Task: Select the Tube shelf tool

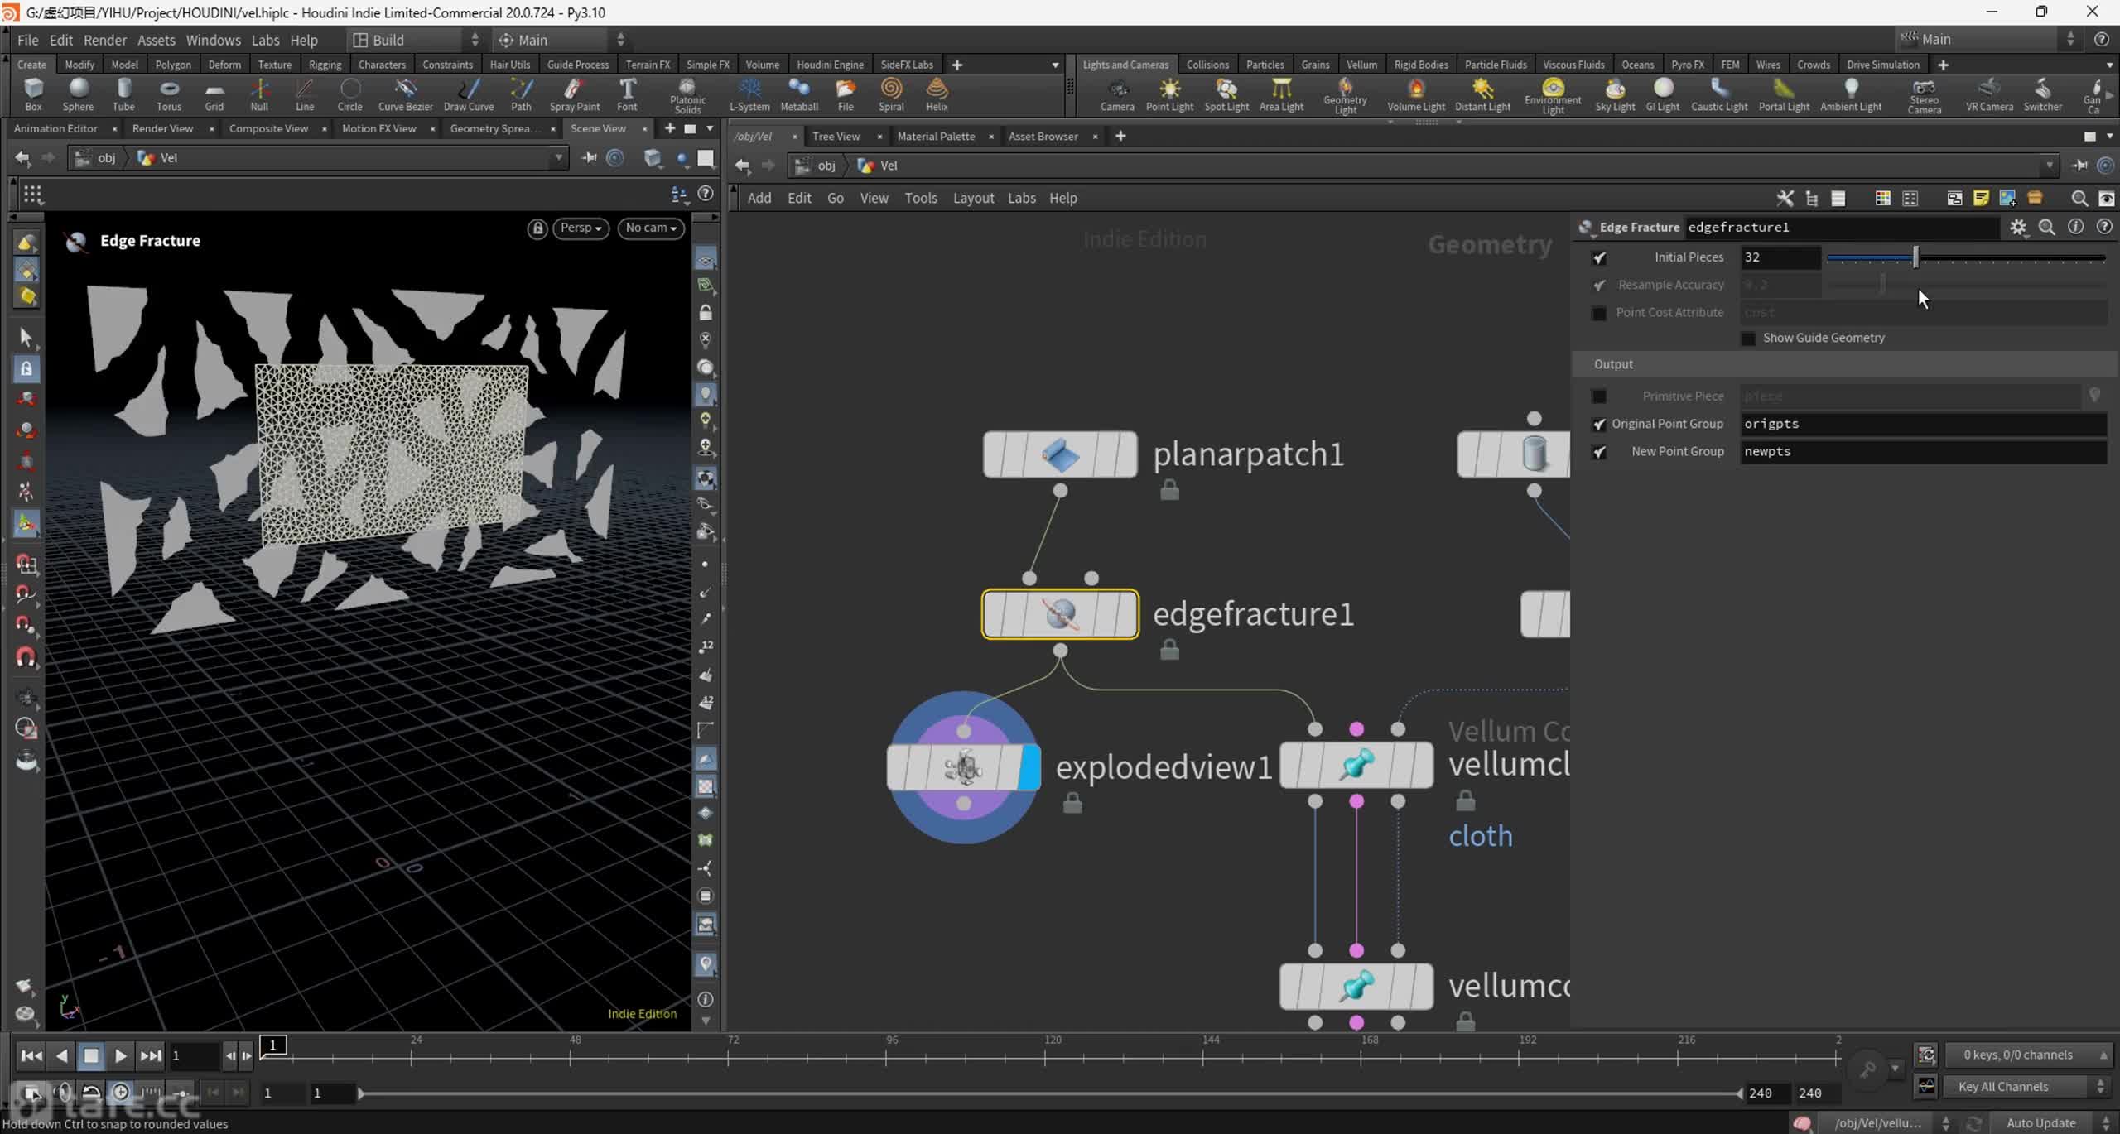Action: click(x=123, y=94)
